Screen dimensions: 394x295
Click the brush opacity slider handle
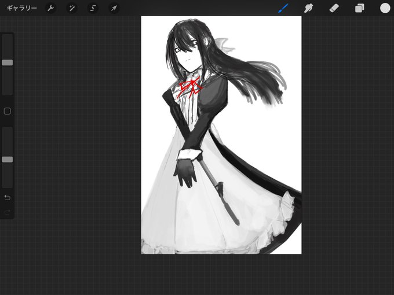pyautogui.click(x=8, y=160)
